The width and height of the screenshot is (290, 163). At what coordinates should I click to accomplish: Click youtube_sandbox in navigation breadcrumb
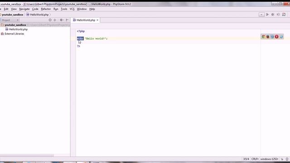(x=12, y=14)
